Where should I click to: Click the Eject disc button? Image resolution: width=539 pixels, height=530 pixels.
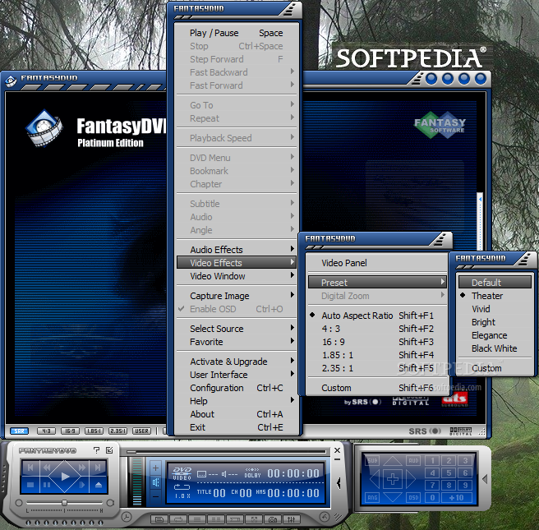tap(99, 486)
